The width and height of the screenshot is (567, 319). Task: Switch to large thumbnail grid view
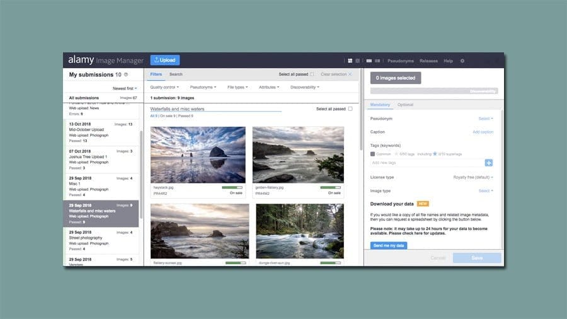[350, 61]
